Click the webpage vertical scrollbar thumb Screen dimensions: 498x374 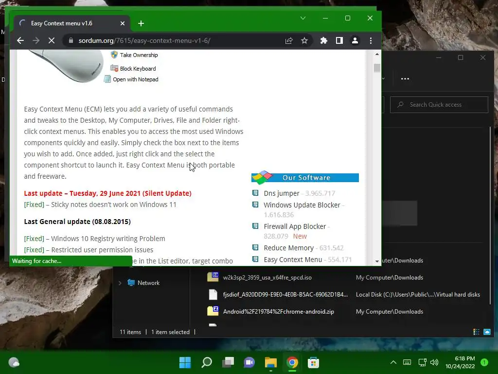[377, 68]
